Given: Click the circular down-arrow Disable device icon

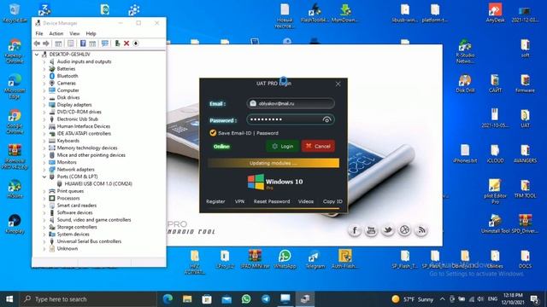Looking at the screenshot, I should click(x=136, y=43).
